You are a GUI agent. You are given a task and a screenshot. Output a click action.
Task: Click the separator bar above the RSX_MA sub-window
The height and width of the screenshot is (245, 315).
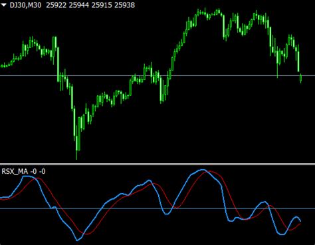[157, 164]
